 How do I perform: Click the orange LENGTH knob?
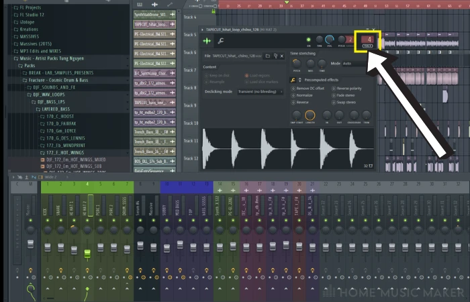310,115
